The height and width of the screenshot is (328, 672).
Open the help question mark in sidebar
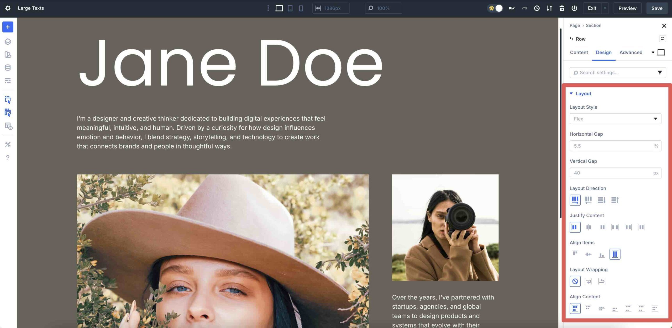8,157
